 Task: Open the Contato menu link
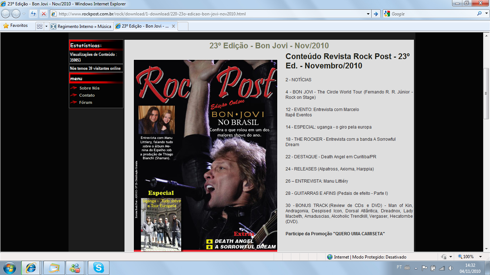coord(87,95)
